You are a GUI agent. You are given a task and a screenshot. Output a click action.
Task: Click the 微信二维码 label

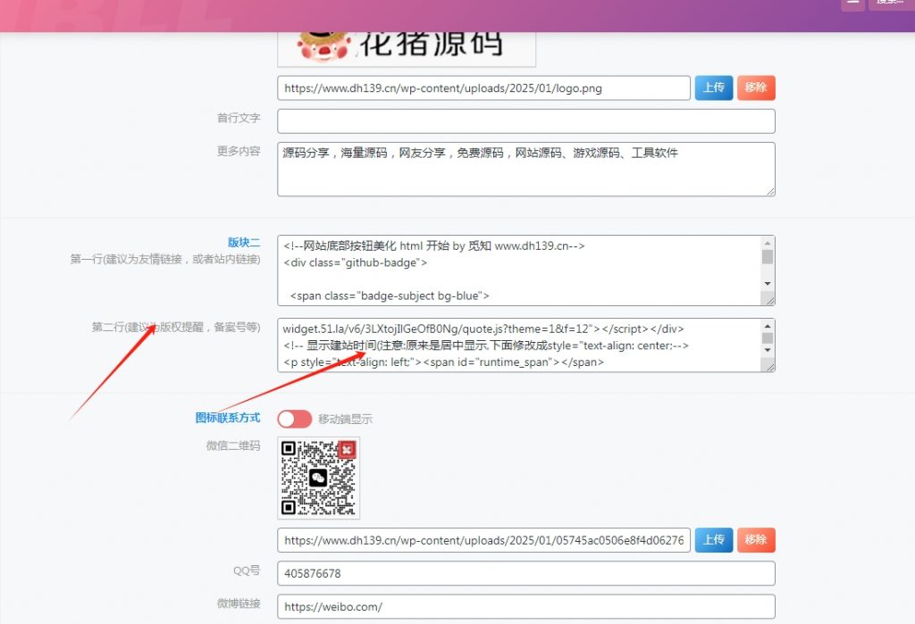click(x=233, y=445)
